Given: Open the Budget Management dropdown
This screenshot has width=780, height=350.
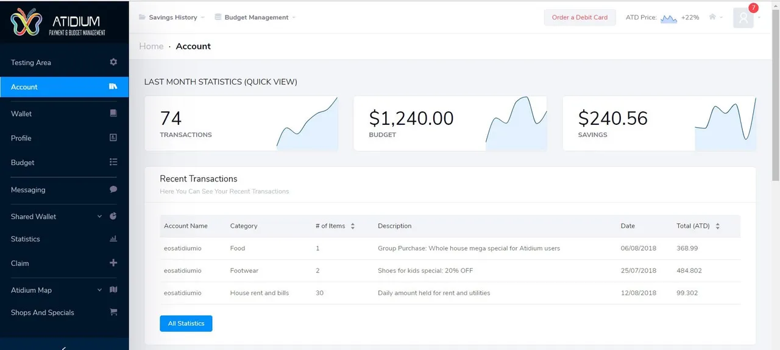Looking at the screenshot, I should click(255, 17).
